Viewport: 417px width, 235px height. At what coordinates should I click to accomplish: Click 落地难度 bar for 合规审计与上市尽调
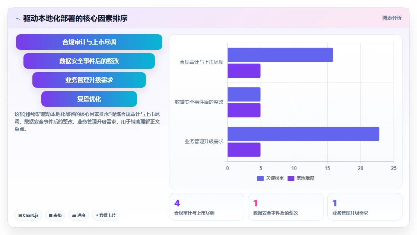coord(244,71)
